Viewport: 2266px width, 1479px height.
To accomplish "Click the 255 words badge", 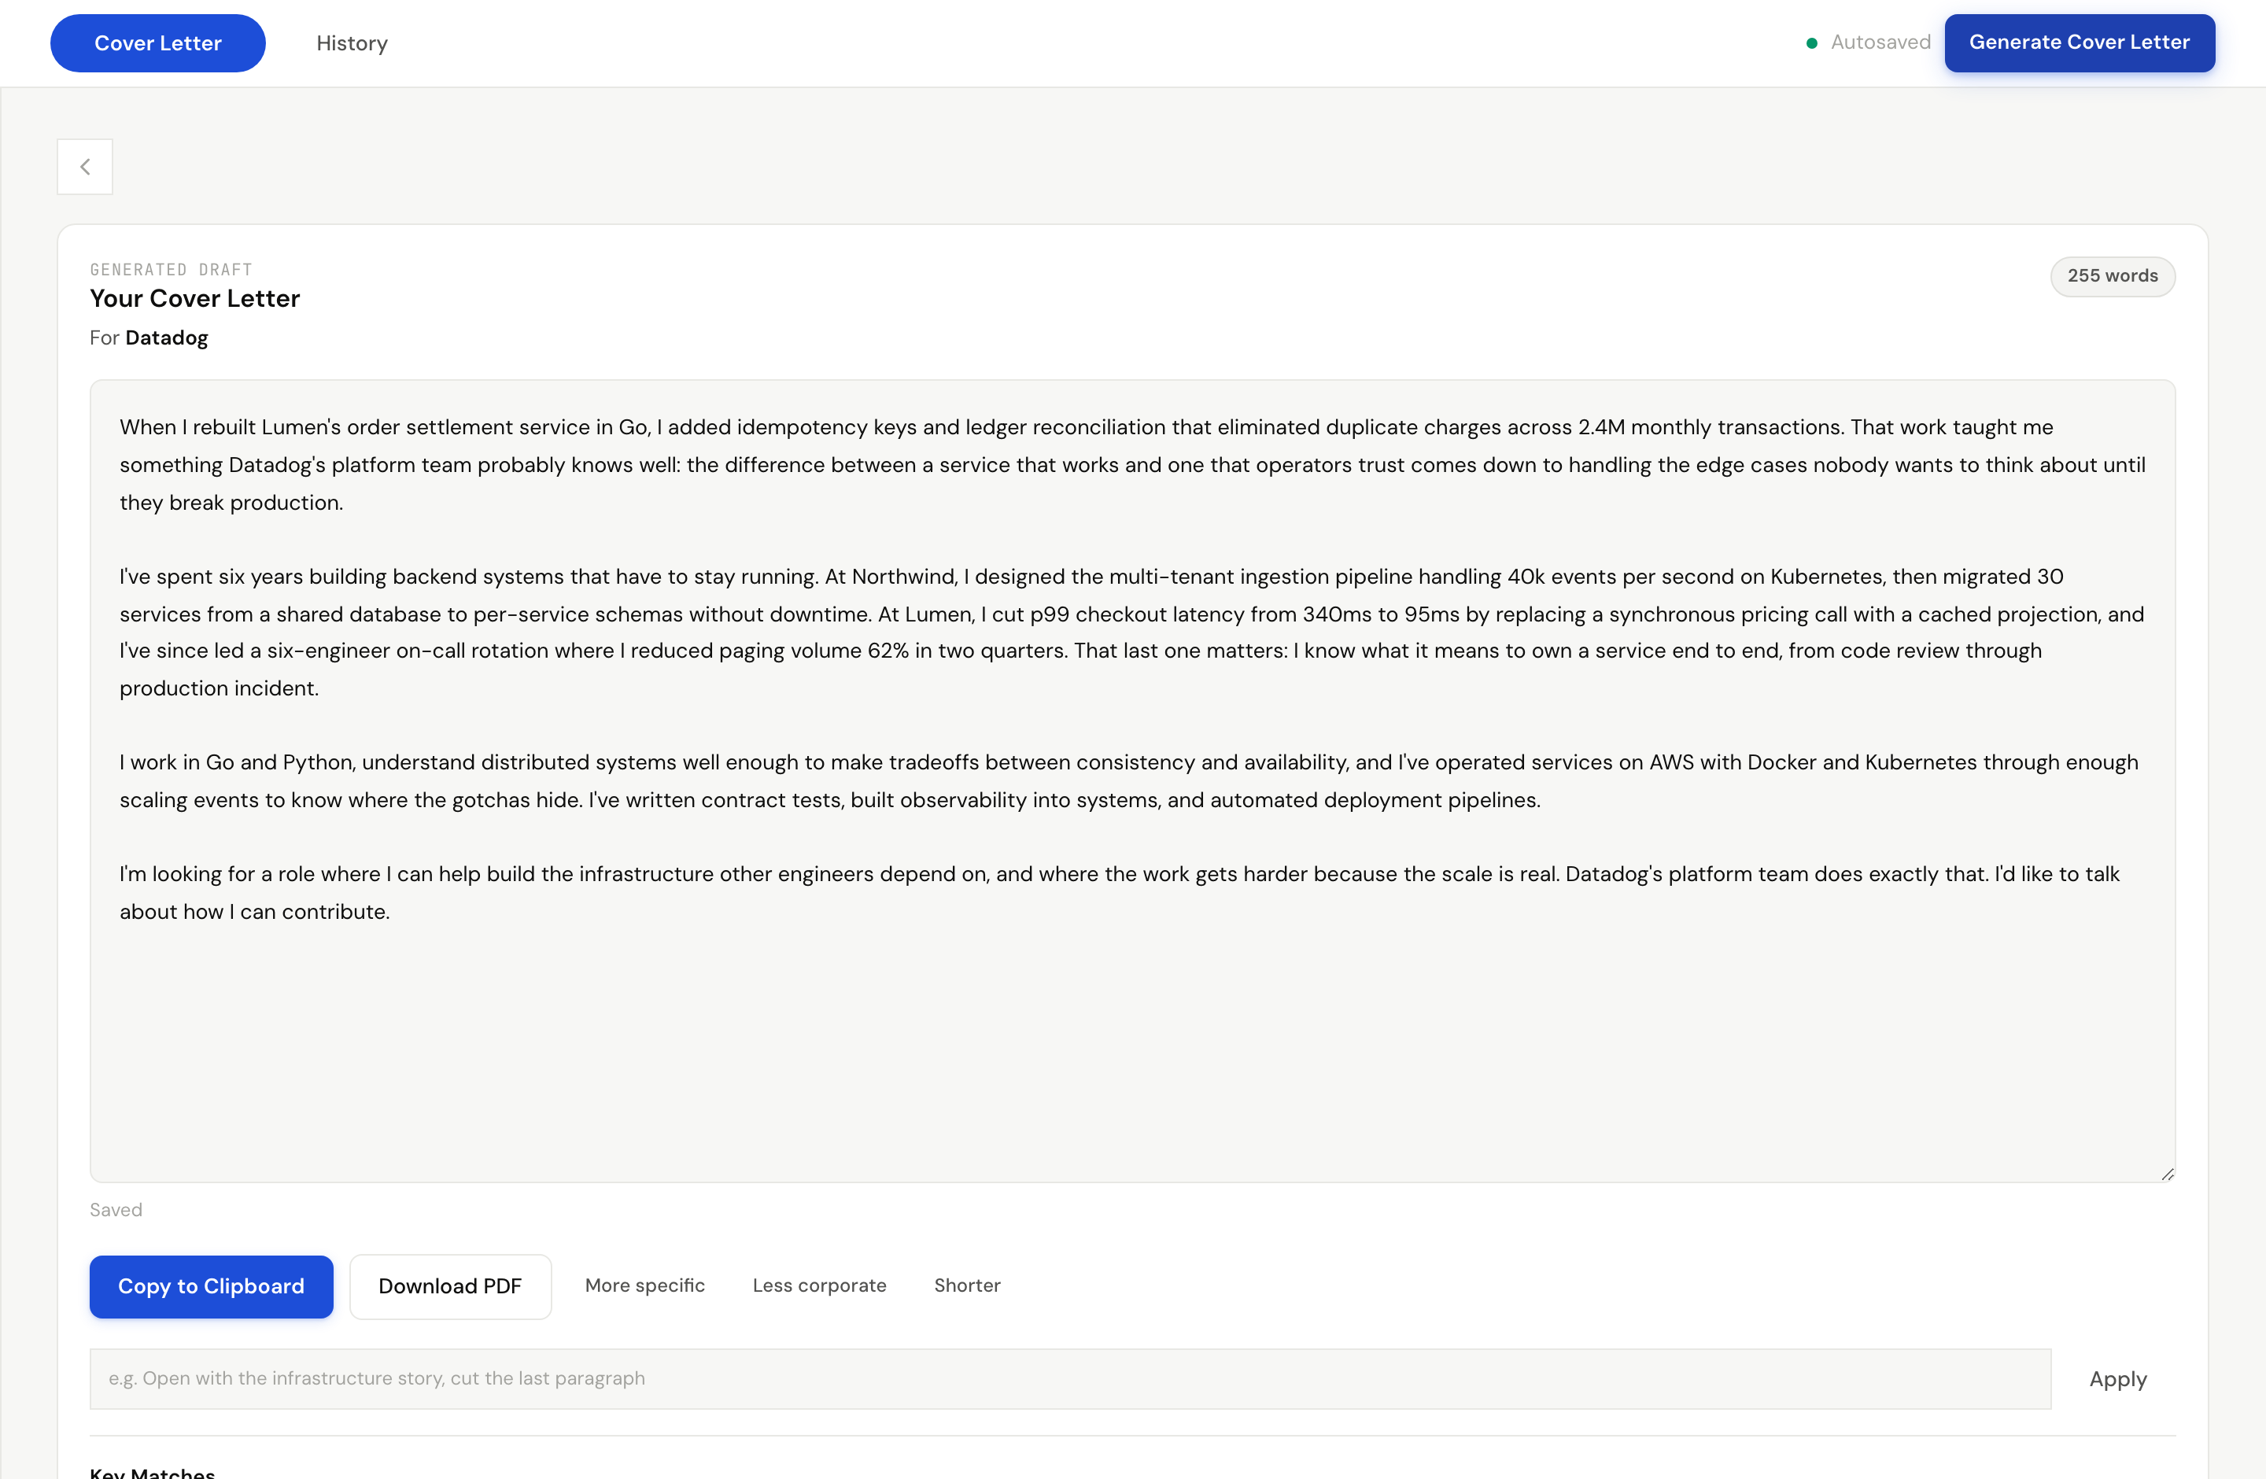I will (x=2113, y=276).
